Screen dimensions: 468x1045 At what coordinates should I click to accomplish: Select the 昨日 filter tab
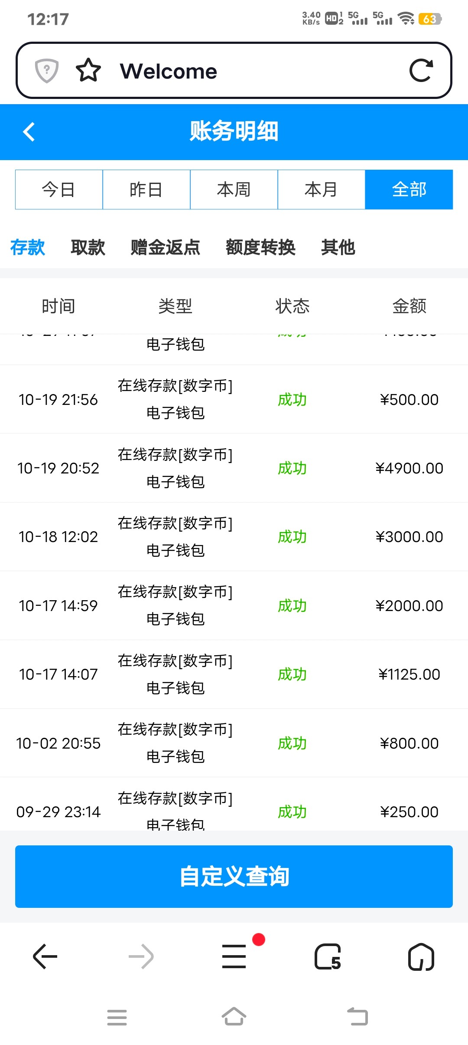(146, 190)
